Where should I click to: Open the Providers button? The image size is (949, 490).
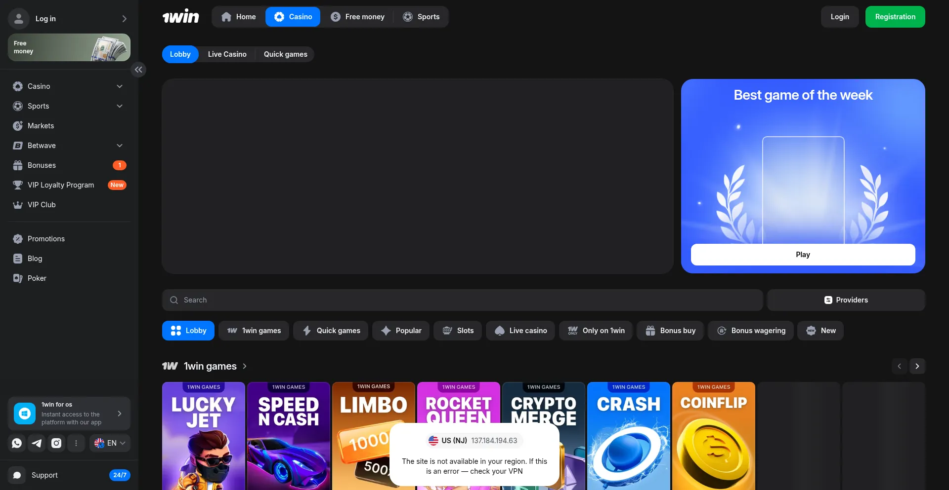click(x=846, y=300)
